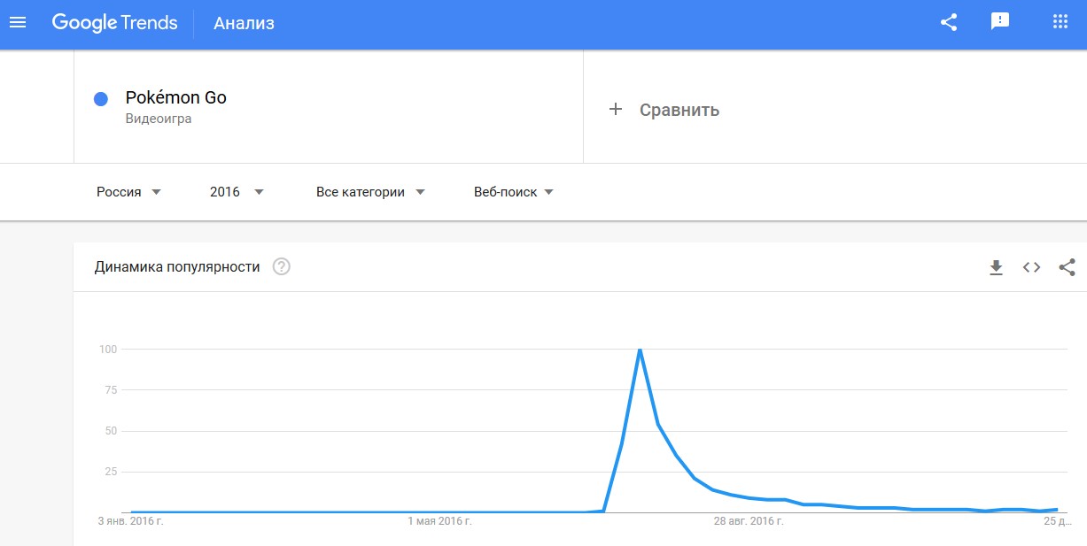Open the Google apps grid

pyautogui.click(x=1060, y=22)
